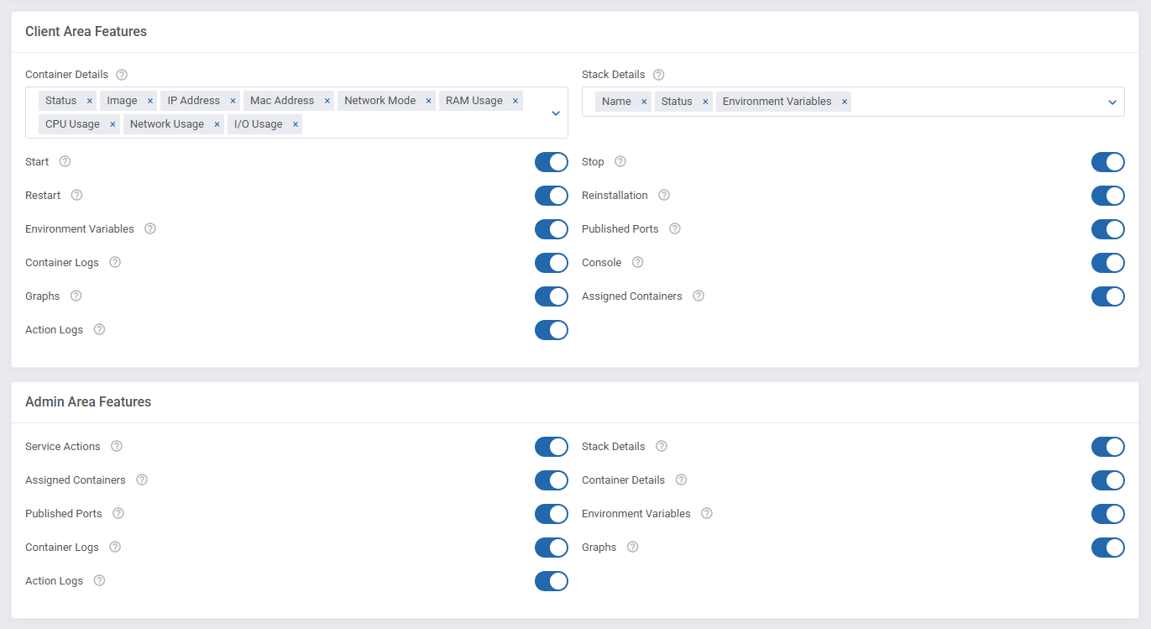Switch off the Console toggle
1151x629 pixels.
point(1108,263)
